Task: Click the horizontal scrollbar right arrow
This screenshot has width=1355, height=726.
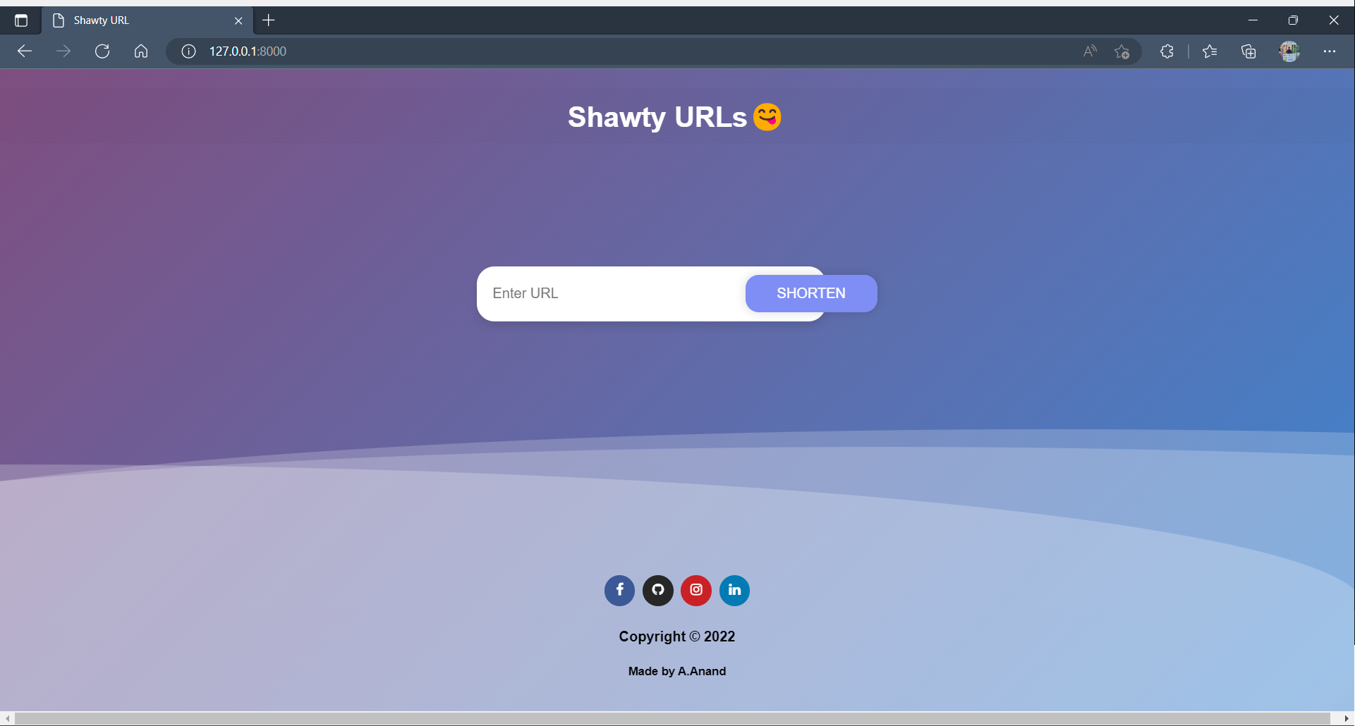Action: tap(1347, 718)
